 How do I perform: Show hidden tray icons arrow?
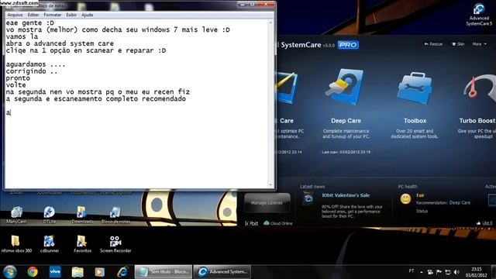tap(422, 272)
